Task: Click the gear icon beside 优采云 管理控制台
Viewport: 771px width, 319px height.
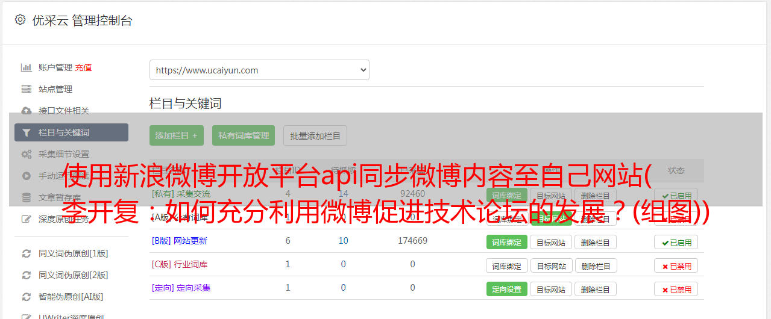Action: pyautogui.click(x=20, y=20)
